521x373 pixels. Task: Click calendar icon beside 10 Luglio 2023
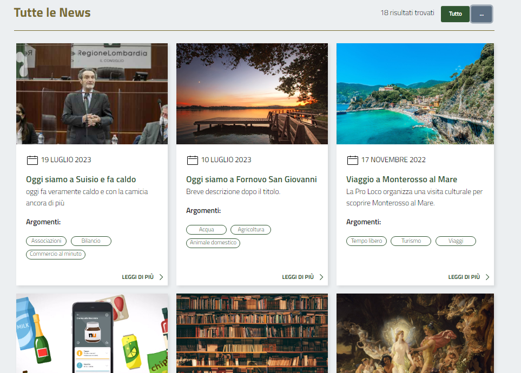[x=192, y=160]
